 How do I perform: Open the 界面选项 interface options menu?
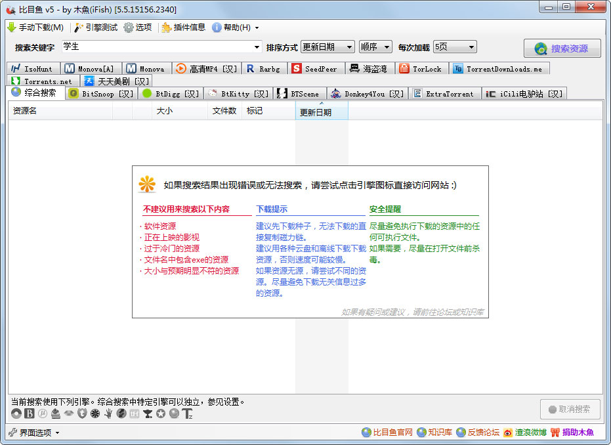click(x=34, y=433)
